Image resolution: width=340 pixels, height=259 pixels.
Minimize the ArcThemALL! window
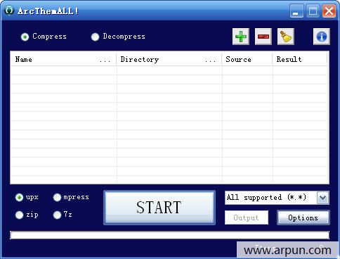(296, 11)
